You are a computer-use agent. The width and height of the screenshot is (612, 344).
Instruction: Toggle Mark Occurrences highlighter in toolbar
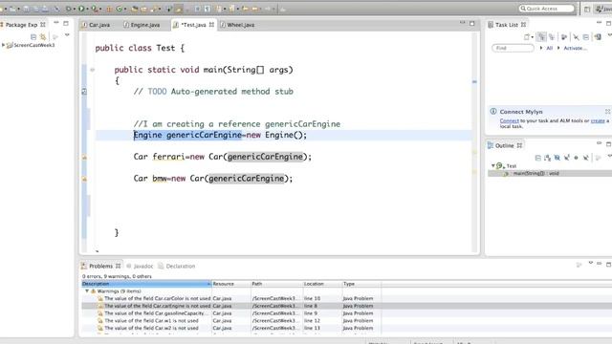pyautogui.click(x=179, y=9)
